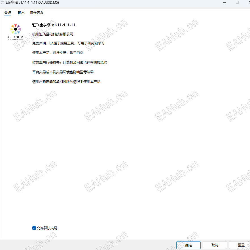The image size is (250, 250).
Task: Confirm with the 确定 button
Action: coord(188,245)
